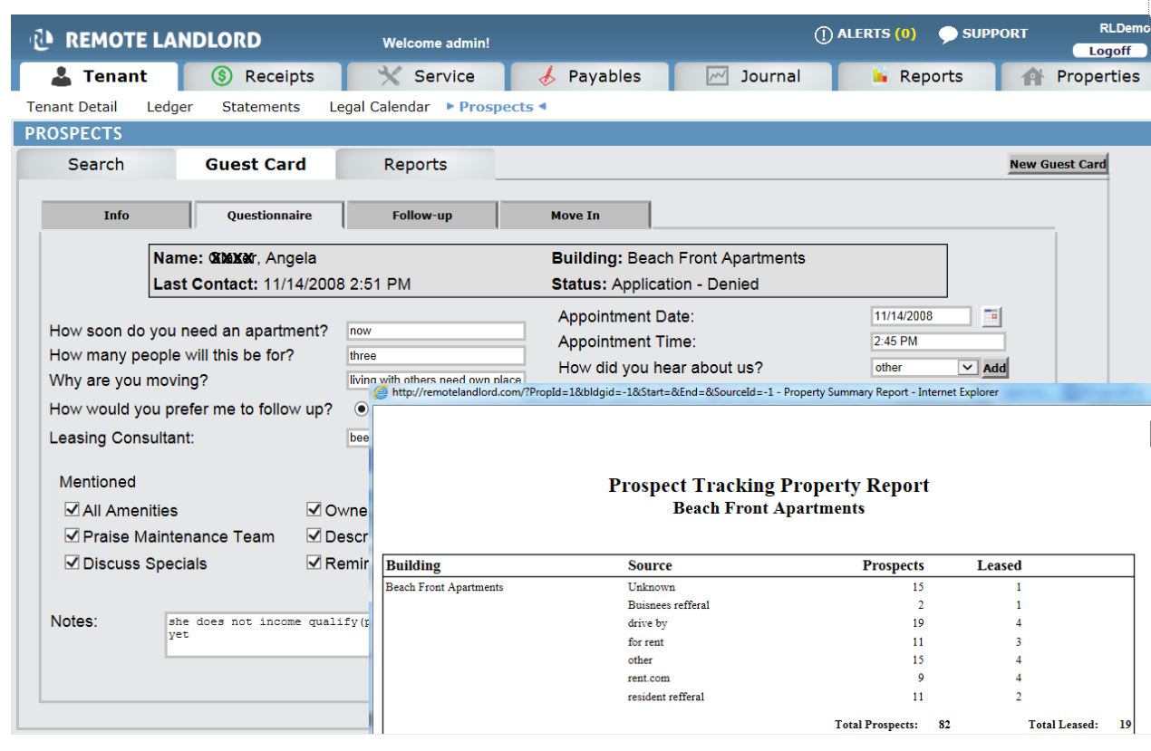Switch to the Prospects Reports tab
This screenshot has width=1151, height=751.
(x=415, y=164)
